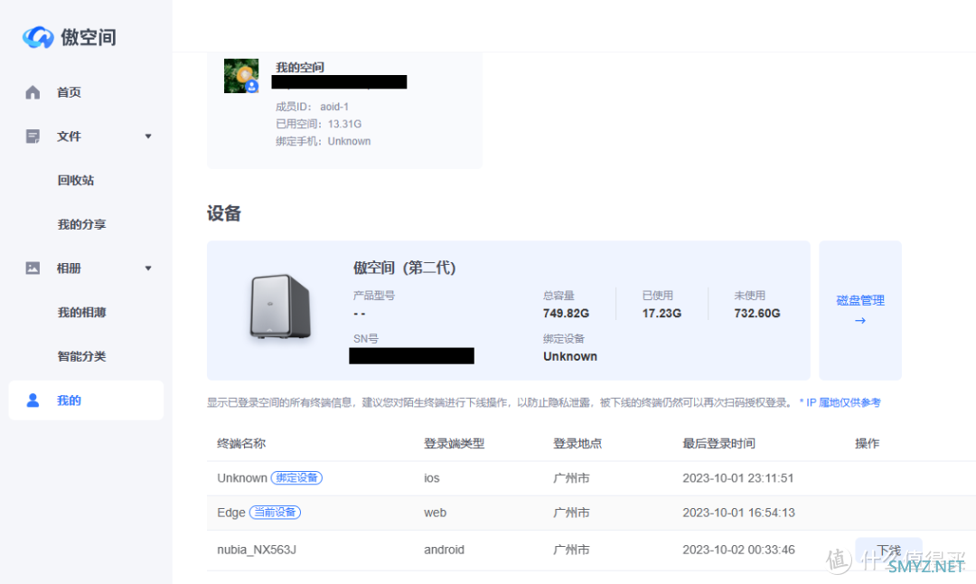Click the arrow icon under 磁盘管理
The width and height of the screenshot is (976, 584).
860,321
